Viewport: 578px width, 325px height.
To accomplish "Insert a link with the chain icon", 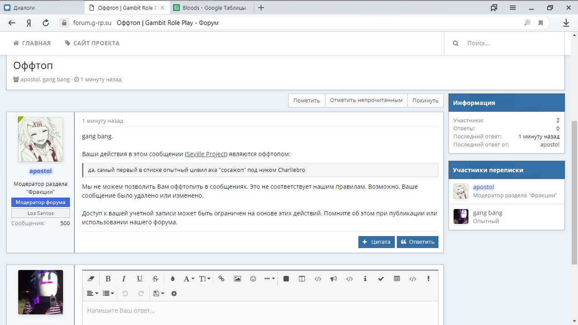I will [x=221, y=279].
